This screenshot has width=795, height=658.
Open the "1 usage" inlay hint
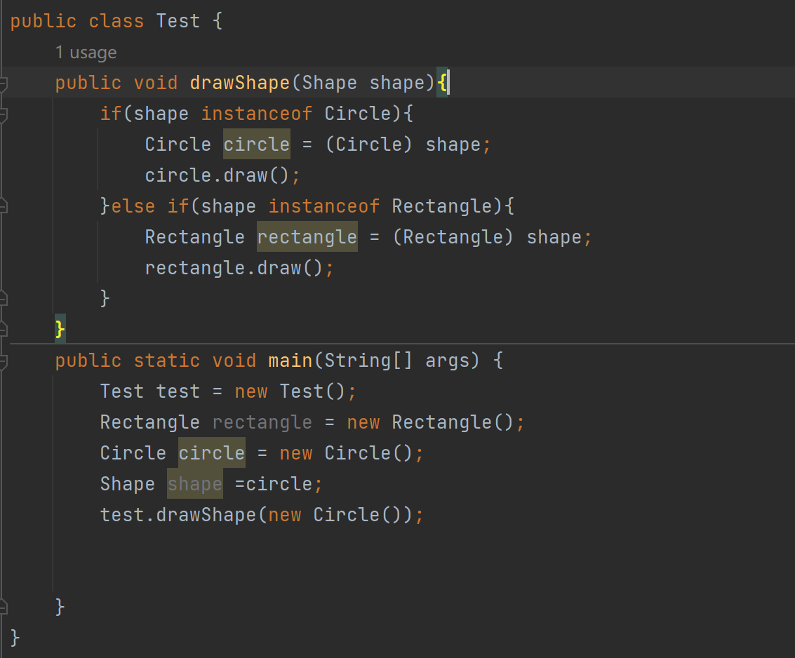pos(86,52)
